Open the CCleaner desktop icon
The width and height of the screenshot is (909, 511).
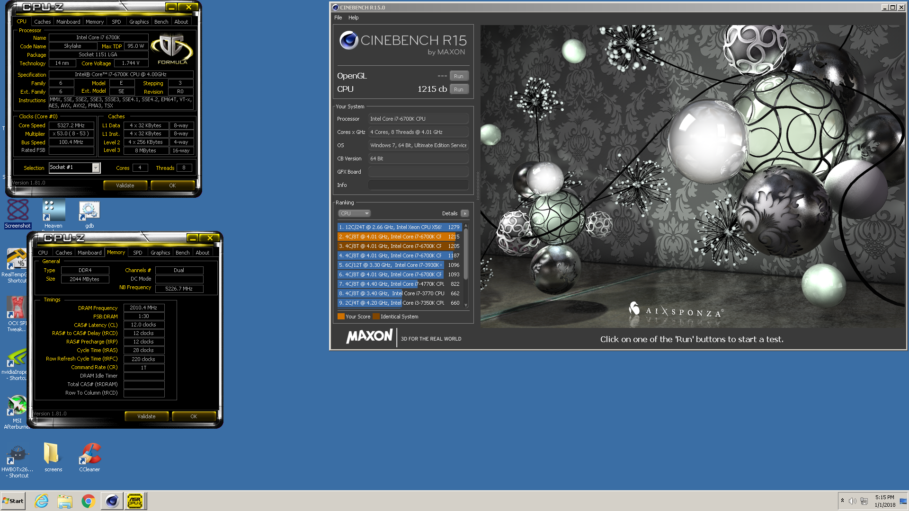point(89,457)
